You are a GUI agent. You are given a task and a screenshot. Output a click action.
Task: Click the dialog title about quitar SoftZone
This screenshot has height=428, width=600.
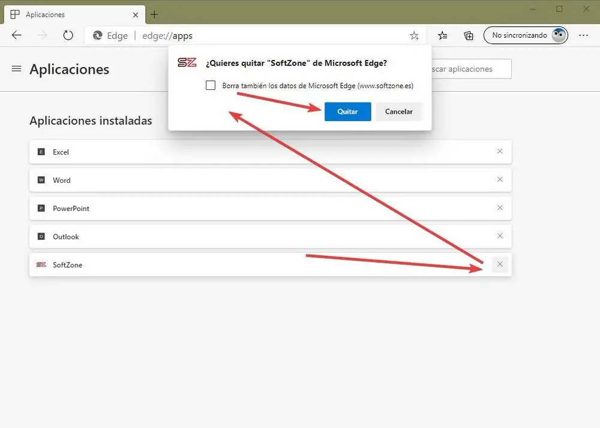pyautogui.click(x=296, y=63)
